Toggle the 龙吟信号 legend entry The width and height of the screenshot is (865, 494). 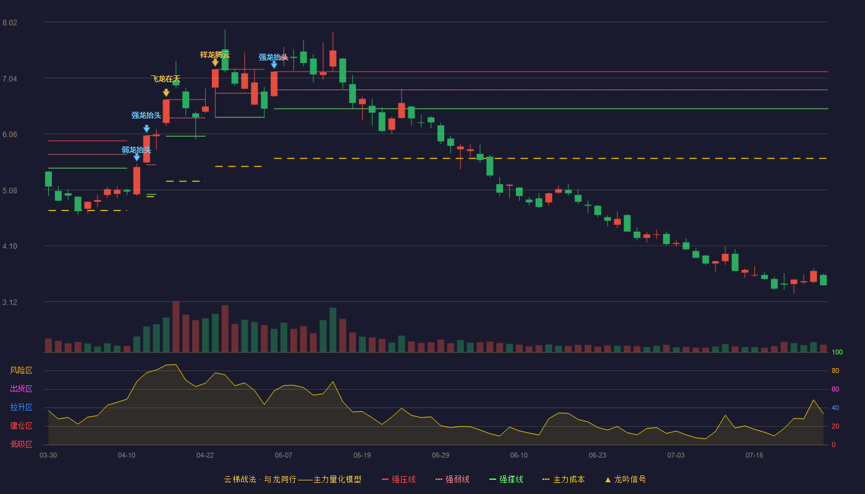625,479
